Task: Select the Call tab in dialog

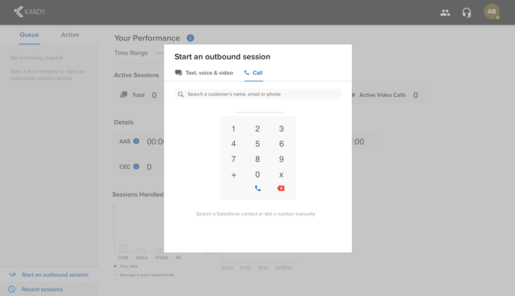Action: coord(253,72)
